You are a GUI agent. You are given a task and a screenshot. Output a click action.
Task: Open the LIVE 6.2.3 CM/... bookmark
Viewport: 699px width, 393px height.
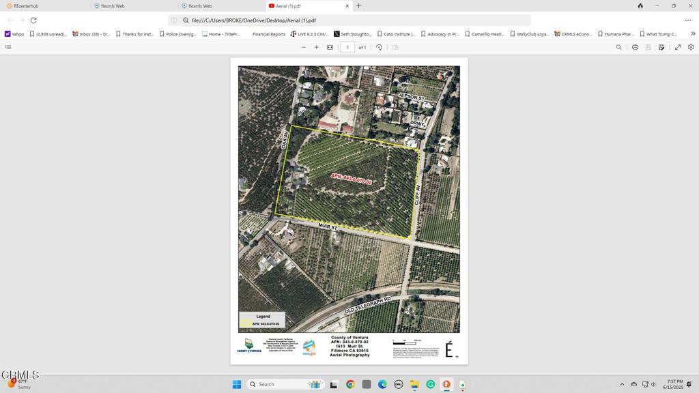coord(309,34)
